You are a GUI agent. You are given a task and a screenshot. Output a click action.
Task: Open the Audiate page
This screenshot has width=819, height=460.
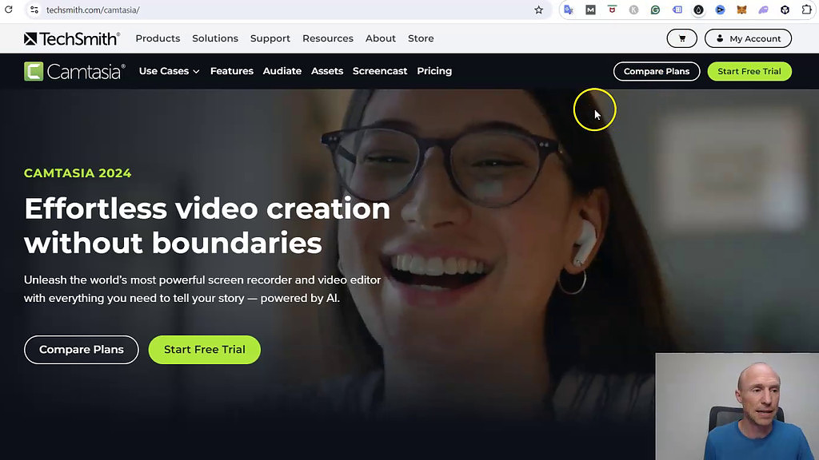(x=282, y=71)
